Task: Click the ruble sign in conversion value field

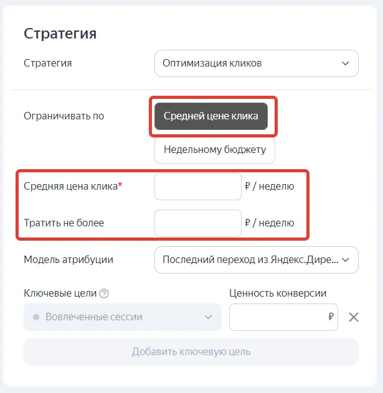Action: pyautogui.click(x=331, y=317)
